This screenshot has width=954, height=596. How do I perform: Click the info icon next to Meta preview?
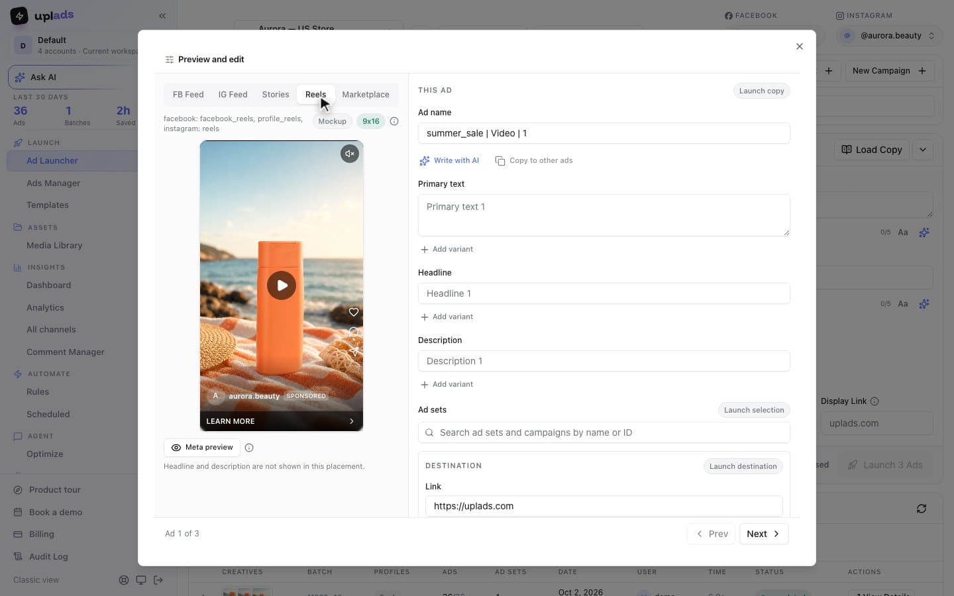(249, 448)
